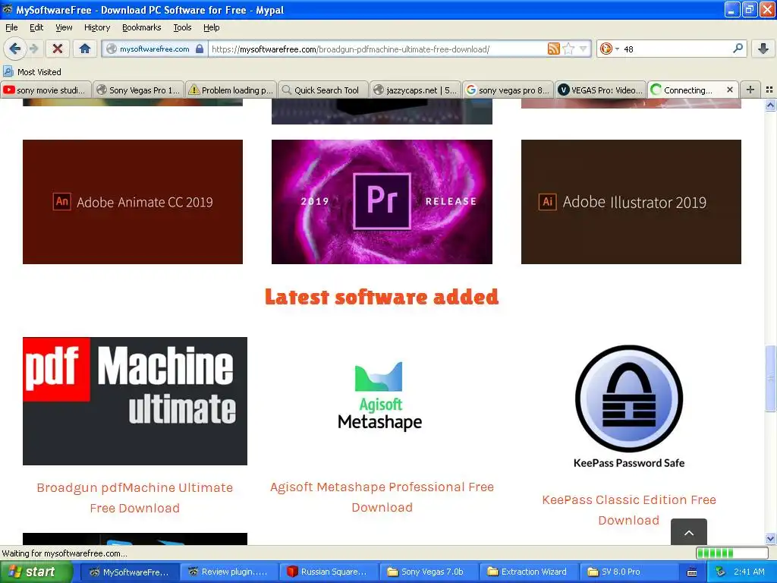The height and width of the screenshot is (583, 777).
Task: Switch to the jazzycaps.net tab
Action: point(417,90)
